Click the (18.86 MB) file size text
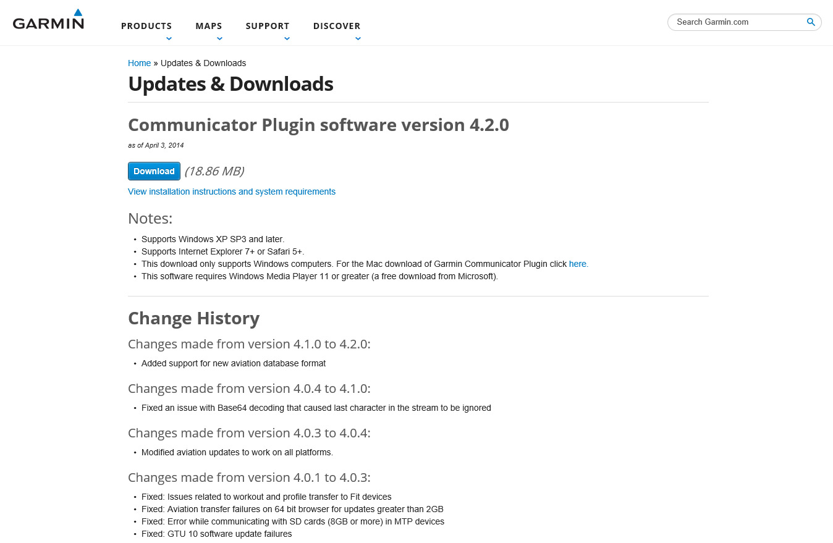 pos(214,171)
